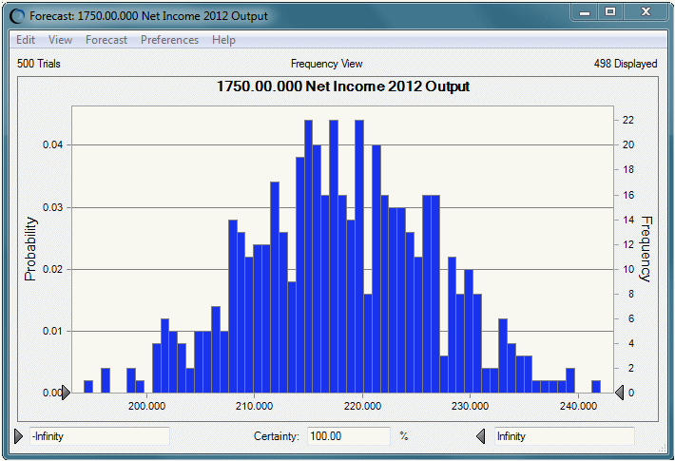Screen dimensions: 675x461
Task: Click the Infinity upper bound field
Action: point(565,436)
